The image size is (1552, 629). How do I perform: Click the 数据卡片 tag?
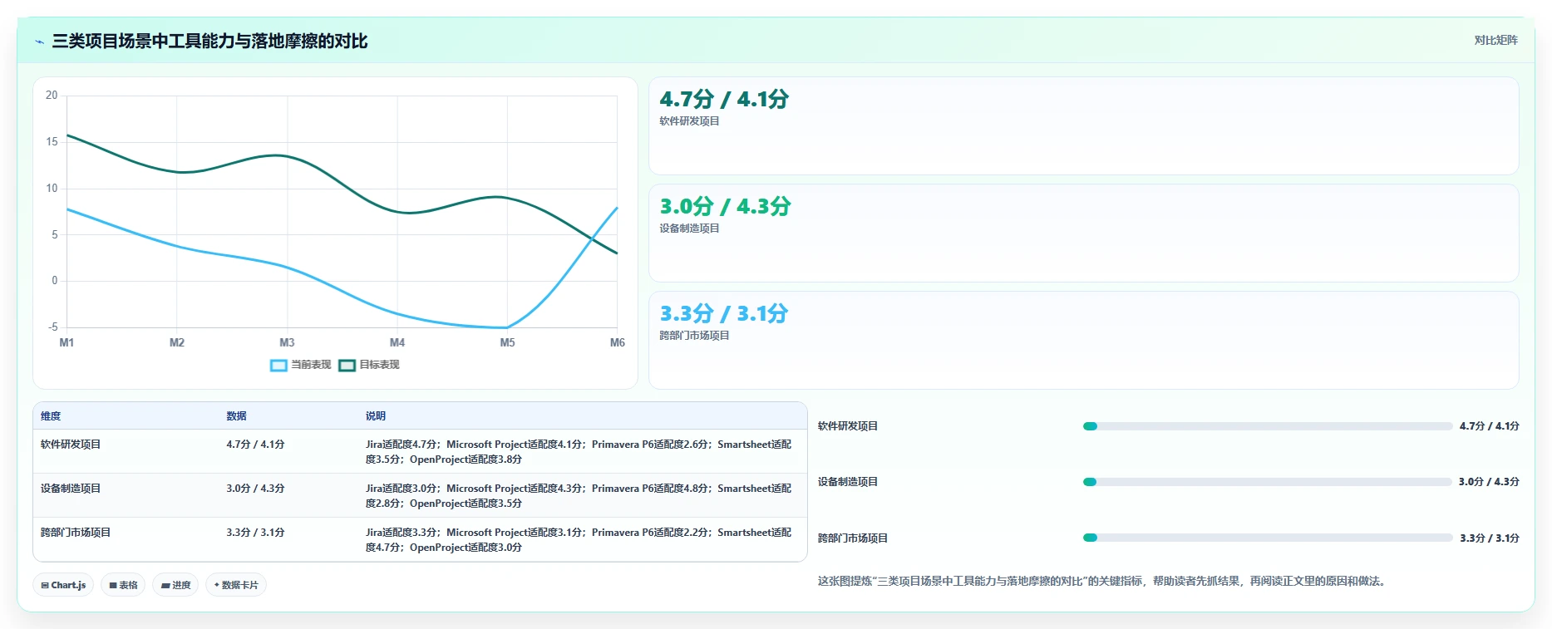click(x=236, y=585)
